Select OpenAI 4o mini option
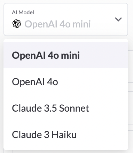This screenshot has width=133, height=153. click(66, 55)
